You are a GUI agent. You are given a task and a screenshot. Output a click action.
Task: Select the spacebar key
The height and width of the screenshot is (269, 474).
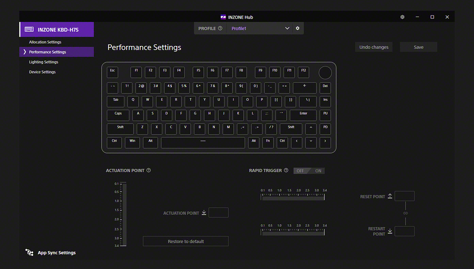[203, 142]
